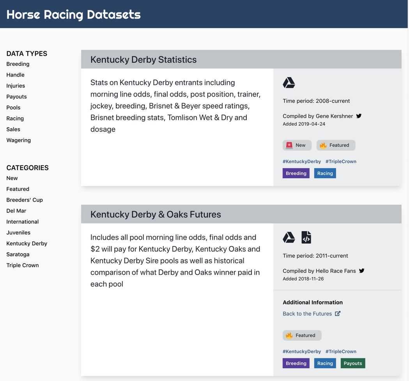Open Google Drive icon for Kentucky Derby Statistics
The width and height of the screenshot is (409, 381).
click(x=289, y=83)
